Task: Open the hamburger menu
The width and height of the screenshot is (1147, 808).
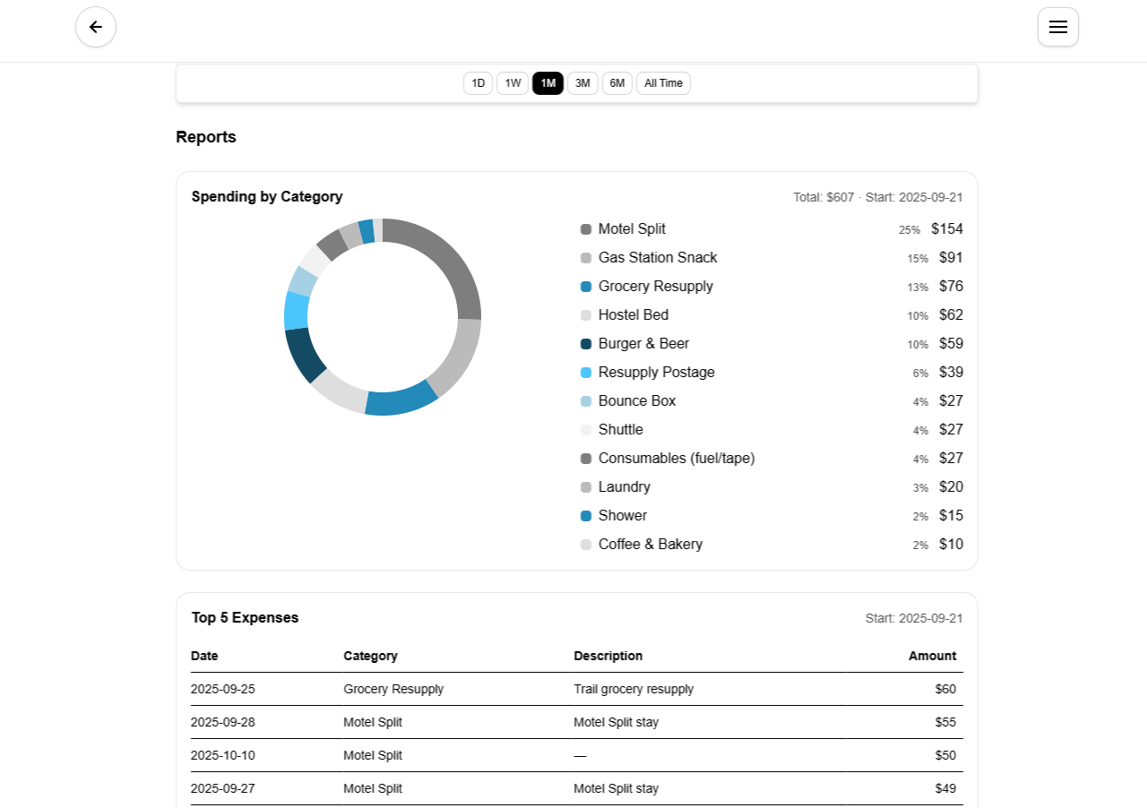Action: [x=1057, y=27]
